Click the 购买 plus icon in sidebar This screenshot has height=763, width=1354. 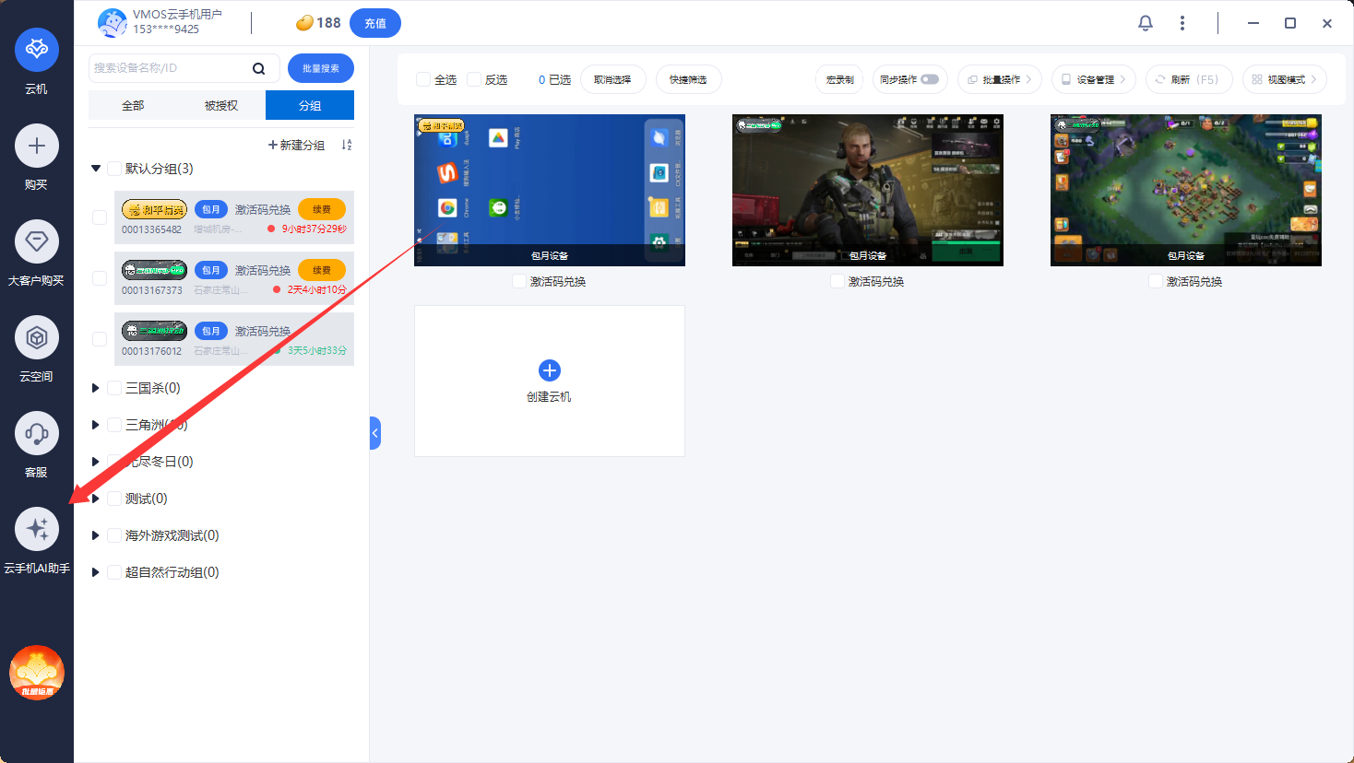pos(37,146)
